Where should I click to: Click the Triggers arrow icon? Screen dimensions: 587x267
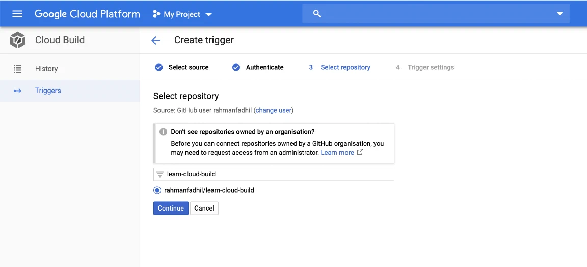[x=17, y=91]
